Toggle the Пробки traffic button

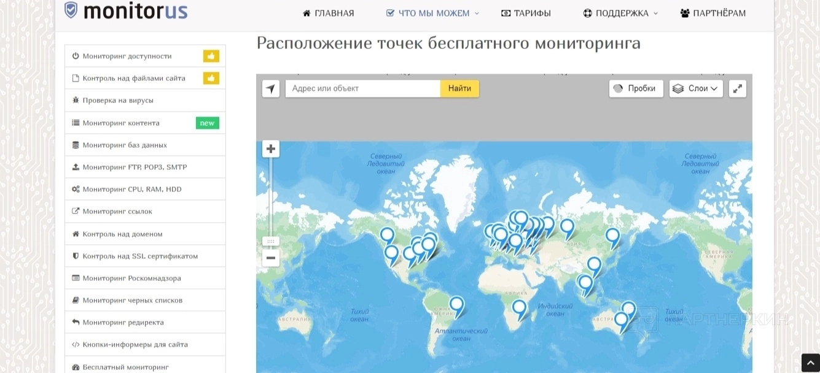coord(636,88)
